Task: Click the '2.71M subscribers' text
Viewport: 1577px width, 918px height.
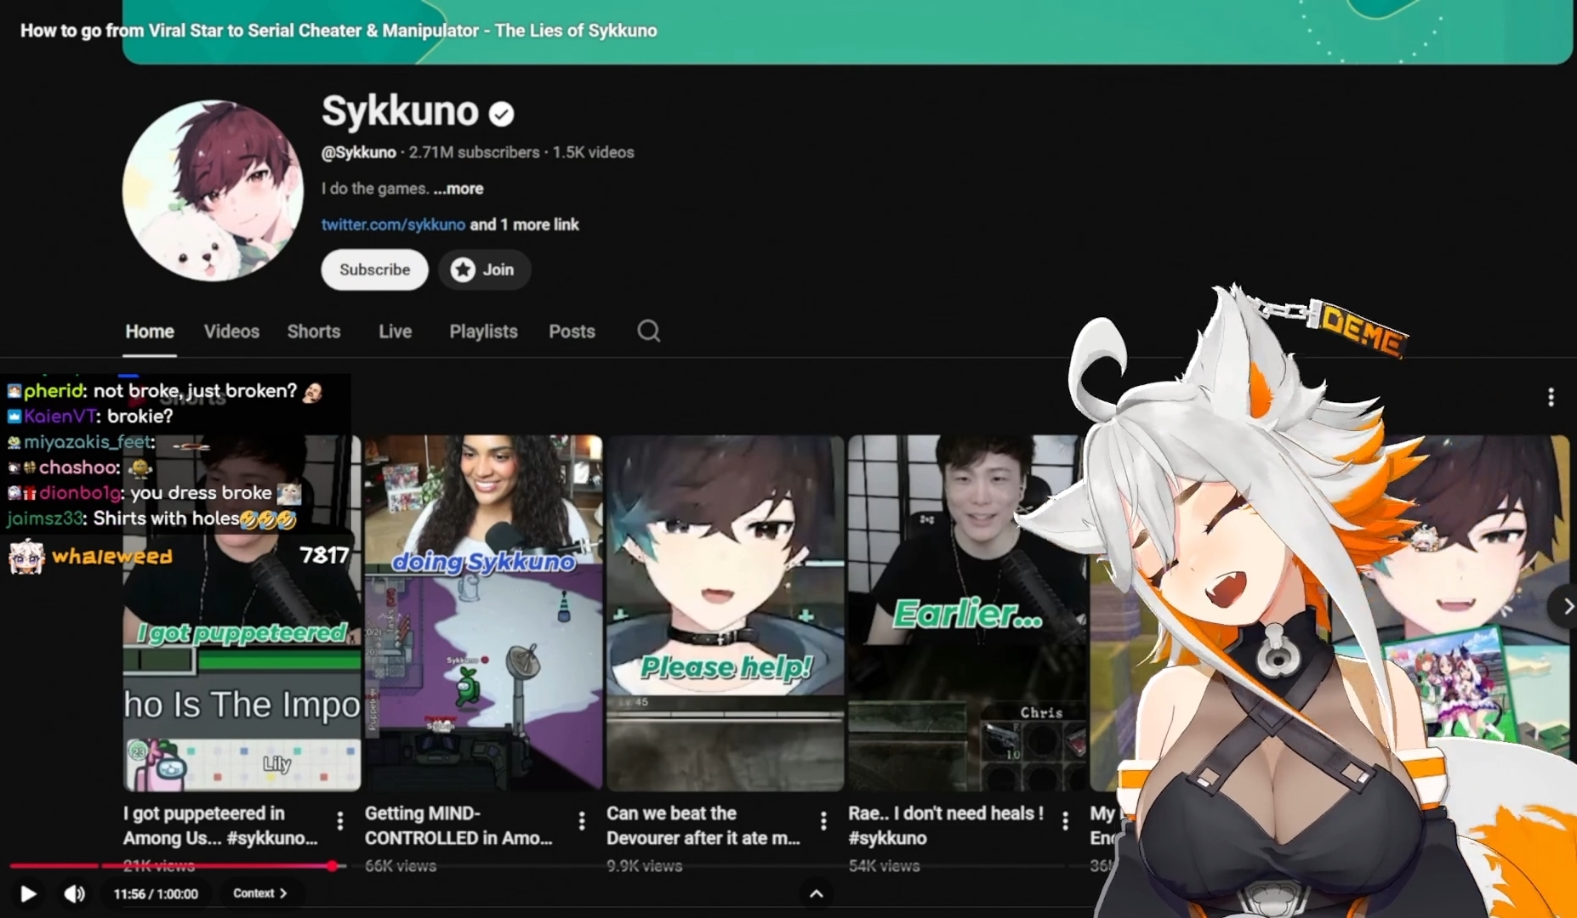Action: [x=474, y=152]
